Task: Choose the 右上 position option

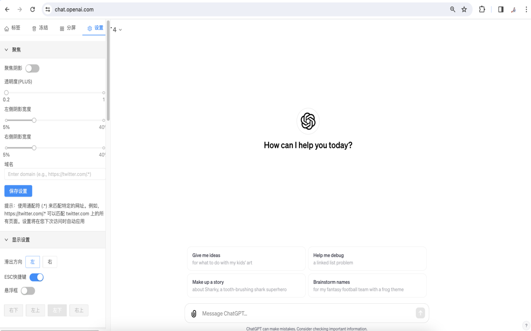Action: 79,310
